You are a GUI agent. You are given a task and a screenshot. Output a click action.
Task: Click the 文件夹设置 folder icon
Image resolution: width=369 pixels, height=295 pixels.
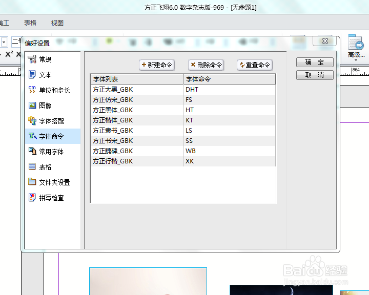[x=32, y=182]
